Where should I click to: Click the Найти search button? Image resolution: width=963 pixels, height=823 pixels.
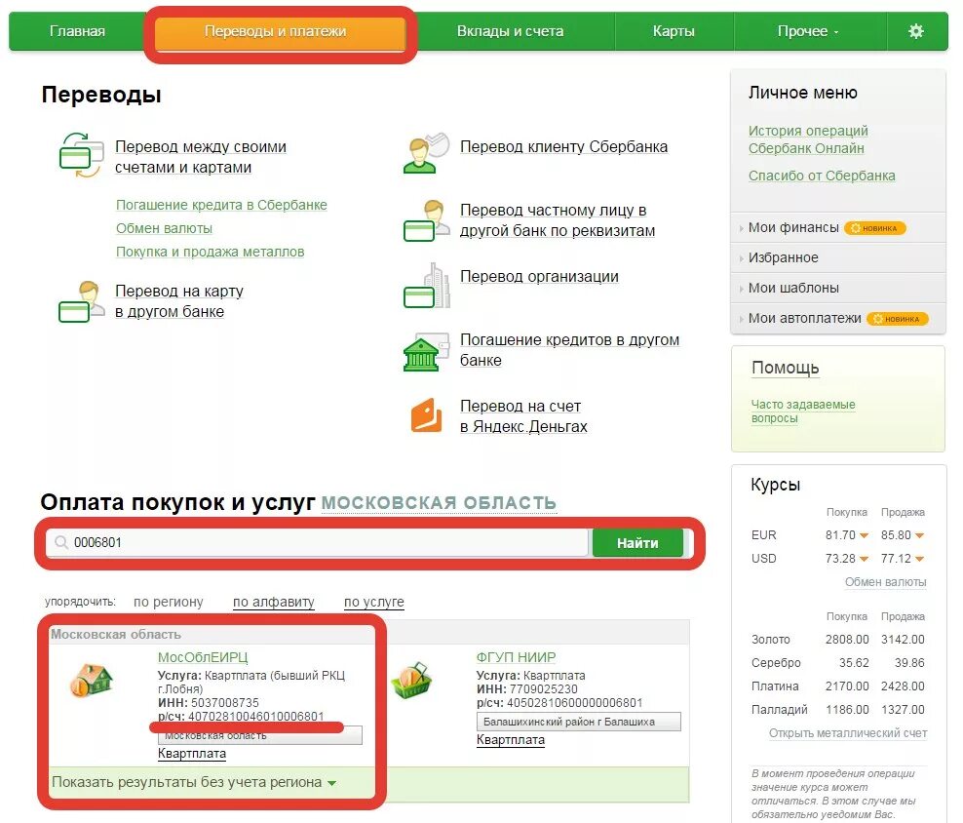(637, 543)
